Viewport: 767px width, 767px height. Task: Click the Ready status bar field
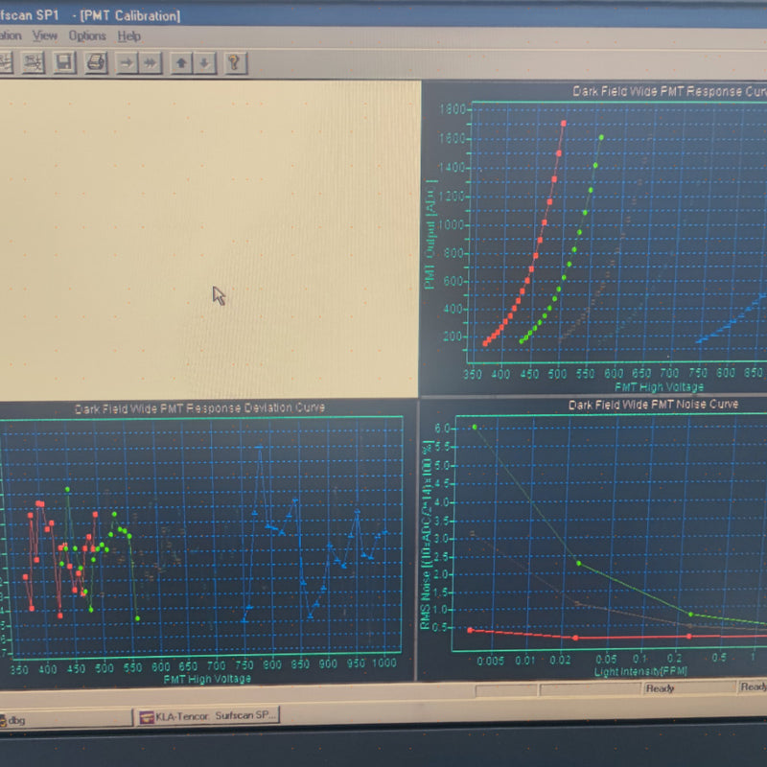[671, 686]
